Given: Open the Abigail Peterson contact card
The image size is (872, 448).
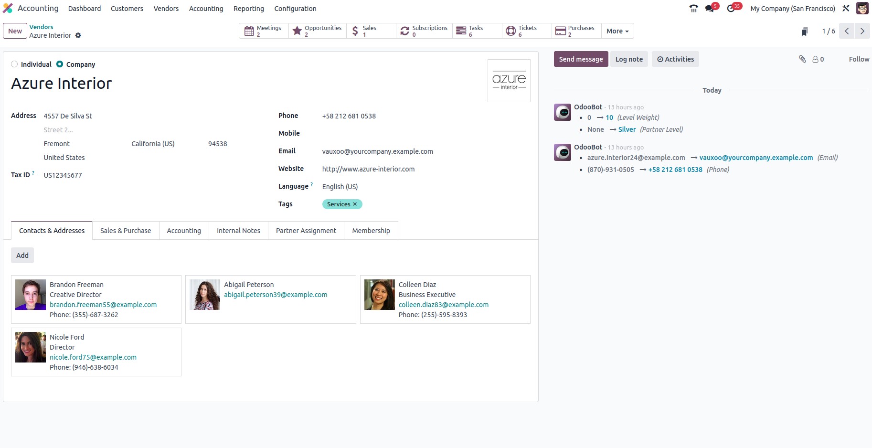Looking at the screenshot, I should 270,299.
